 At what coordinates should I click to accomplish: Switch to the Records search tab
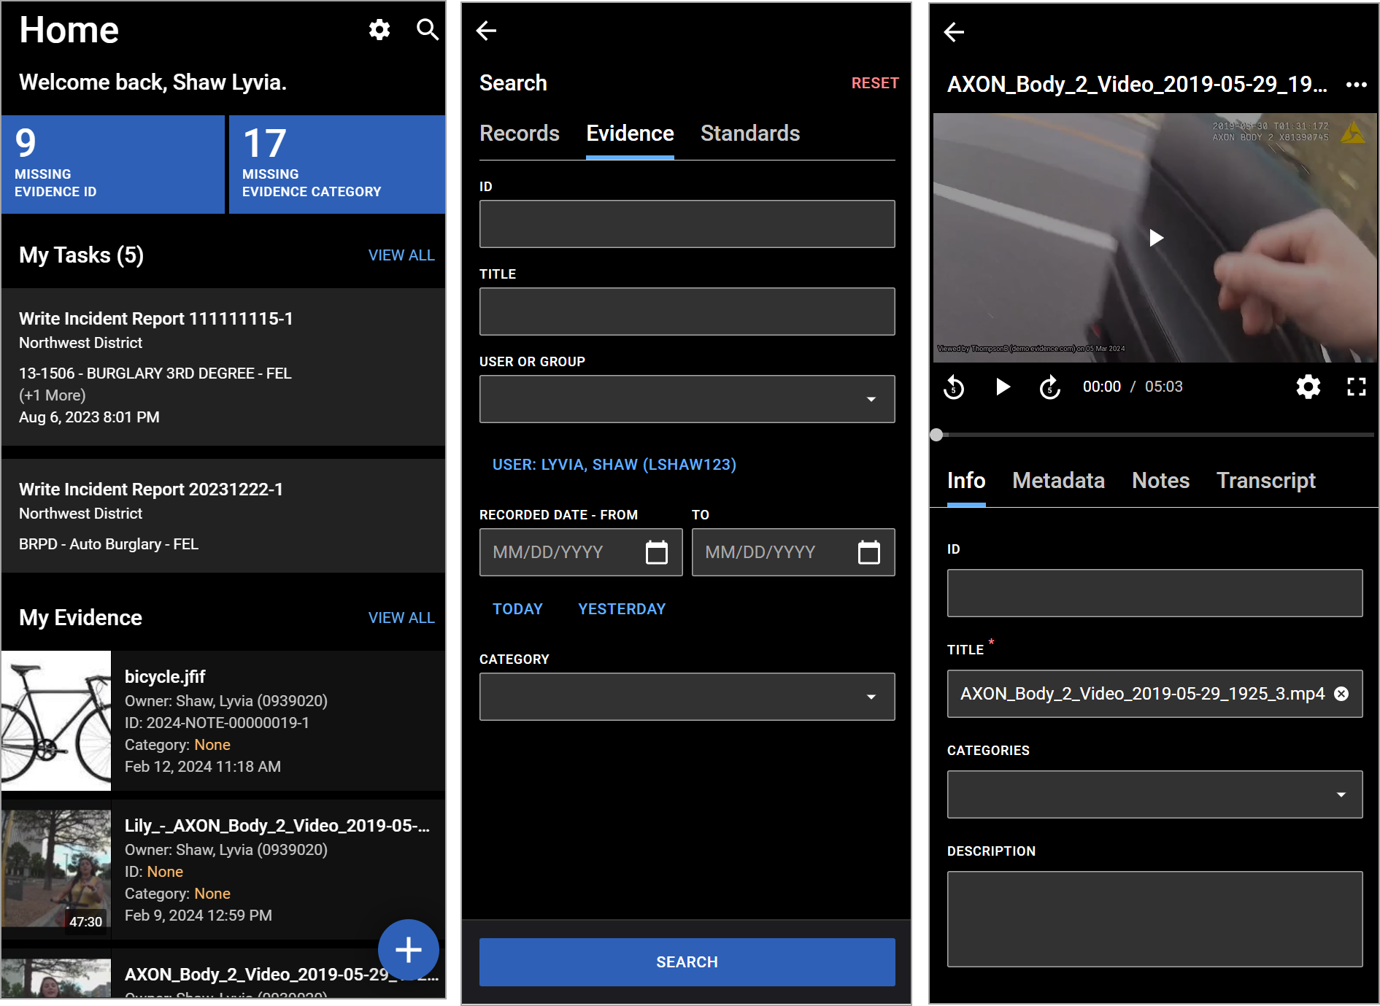click(519, 134)
